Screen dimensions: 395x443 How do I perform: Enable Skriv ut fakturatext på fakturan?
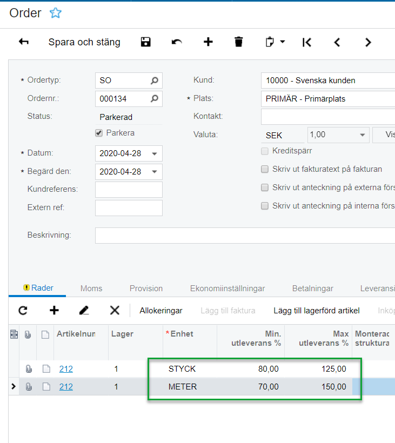265,169
